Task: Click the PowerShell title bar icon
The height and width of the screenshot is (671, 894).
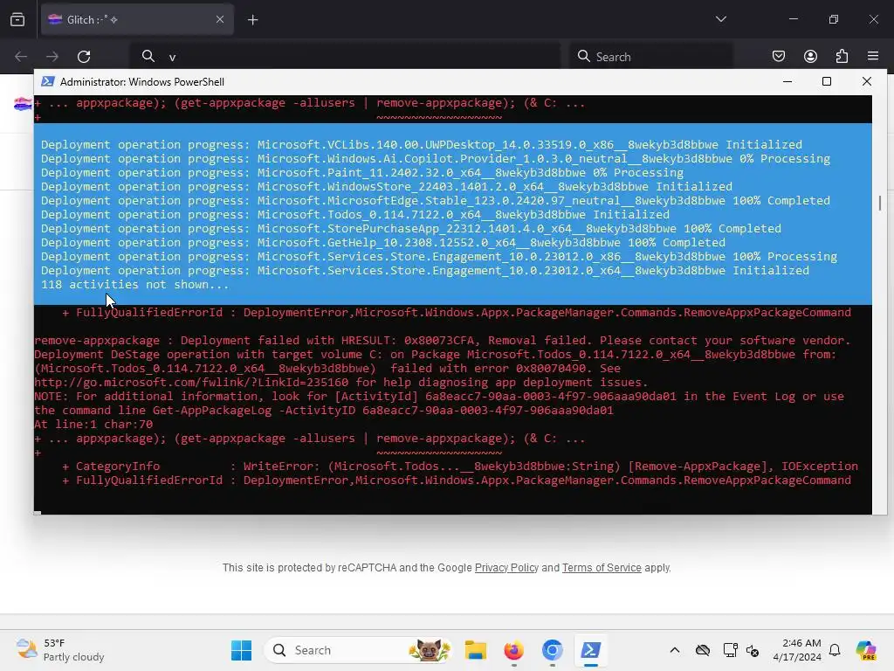Action: coord(48,81)
